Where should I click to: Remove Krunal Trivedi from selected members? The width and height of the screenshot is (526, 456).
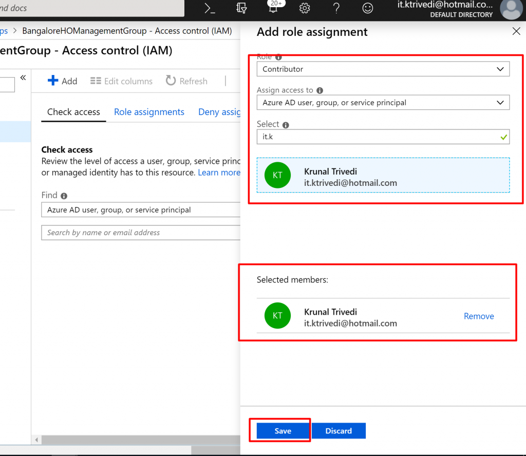point(479,316)
